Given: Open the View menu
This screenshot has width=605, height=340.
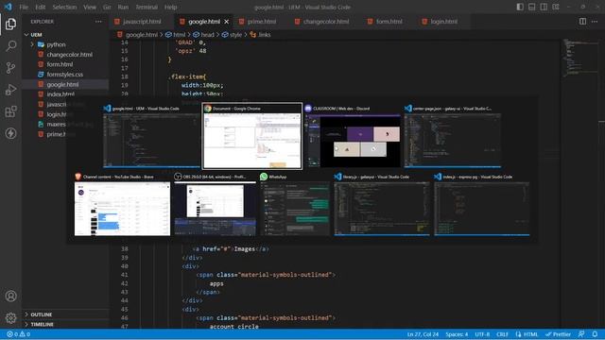Looking at the screenshot, I should pyautogui.click(x=90, y=7).
